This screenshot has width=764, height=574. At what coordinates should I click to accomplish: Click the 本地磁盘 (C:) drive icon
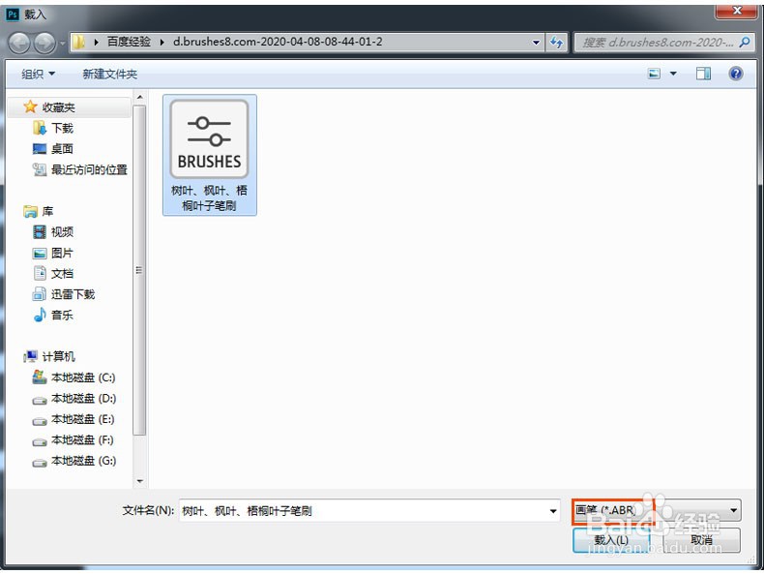[x=40, y=377]
